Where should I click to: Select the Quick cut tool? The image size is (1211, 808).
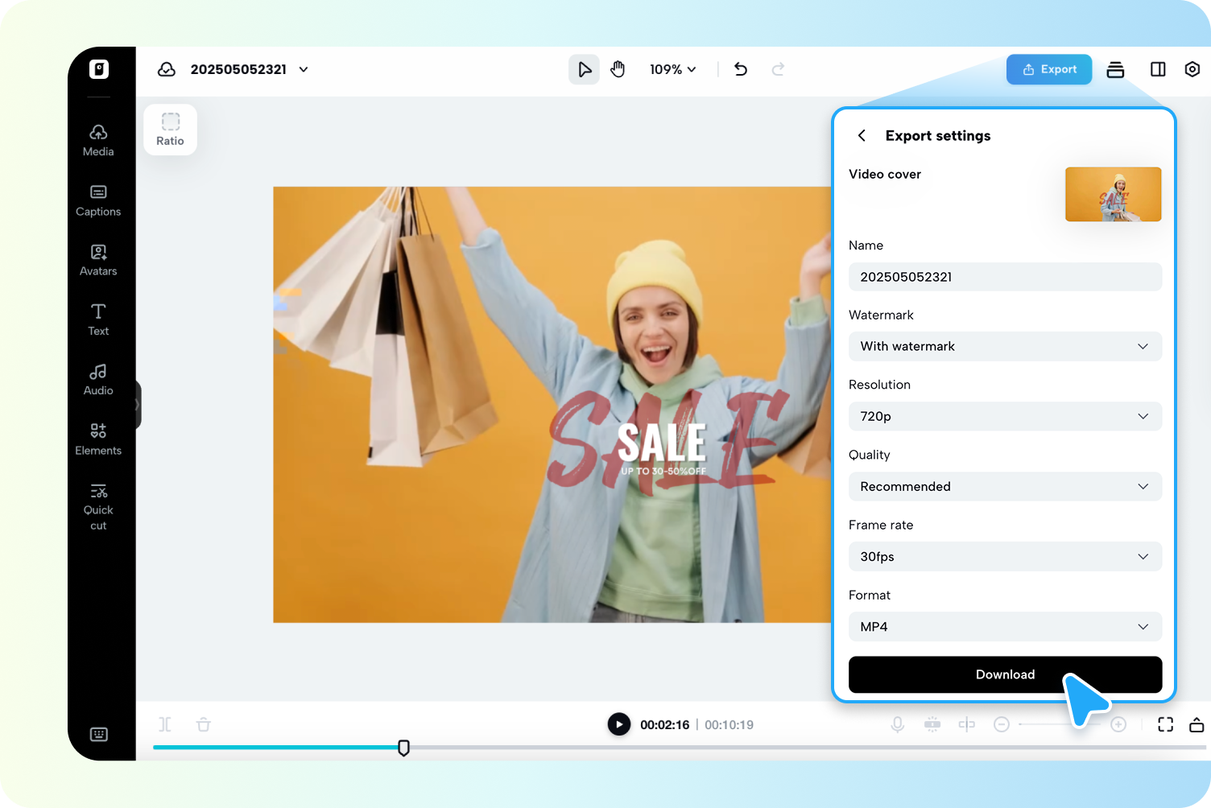coord(98,505)
